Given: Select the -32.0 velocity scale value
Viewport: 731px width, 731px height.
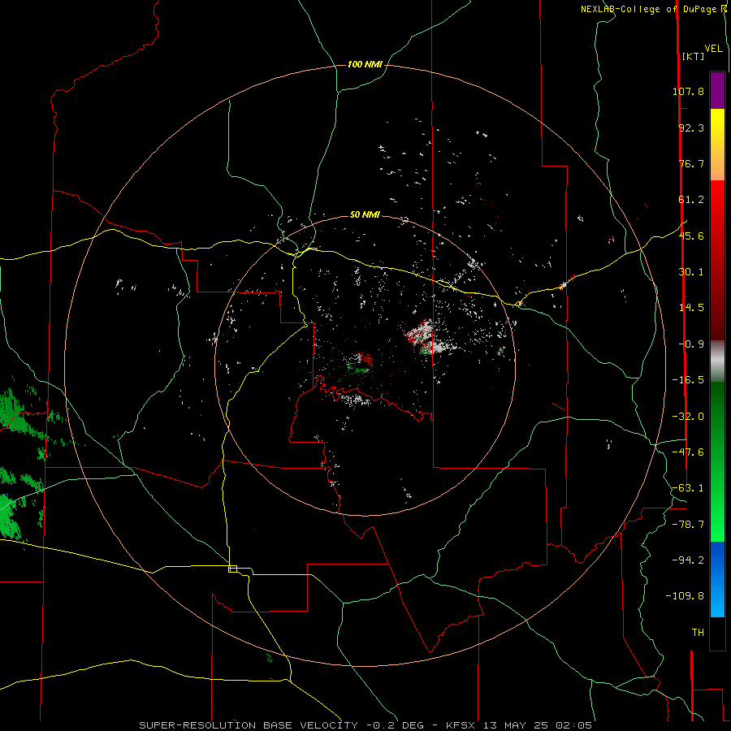Looking at the screenshot, I should pyautogui.click(x=688, y=417).
